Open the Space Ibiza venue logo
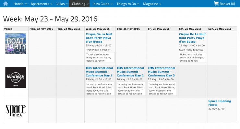 [16, 110]
